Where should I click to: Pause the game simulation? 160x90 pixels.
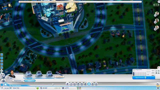point(2,88)
